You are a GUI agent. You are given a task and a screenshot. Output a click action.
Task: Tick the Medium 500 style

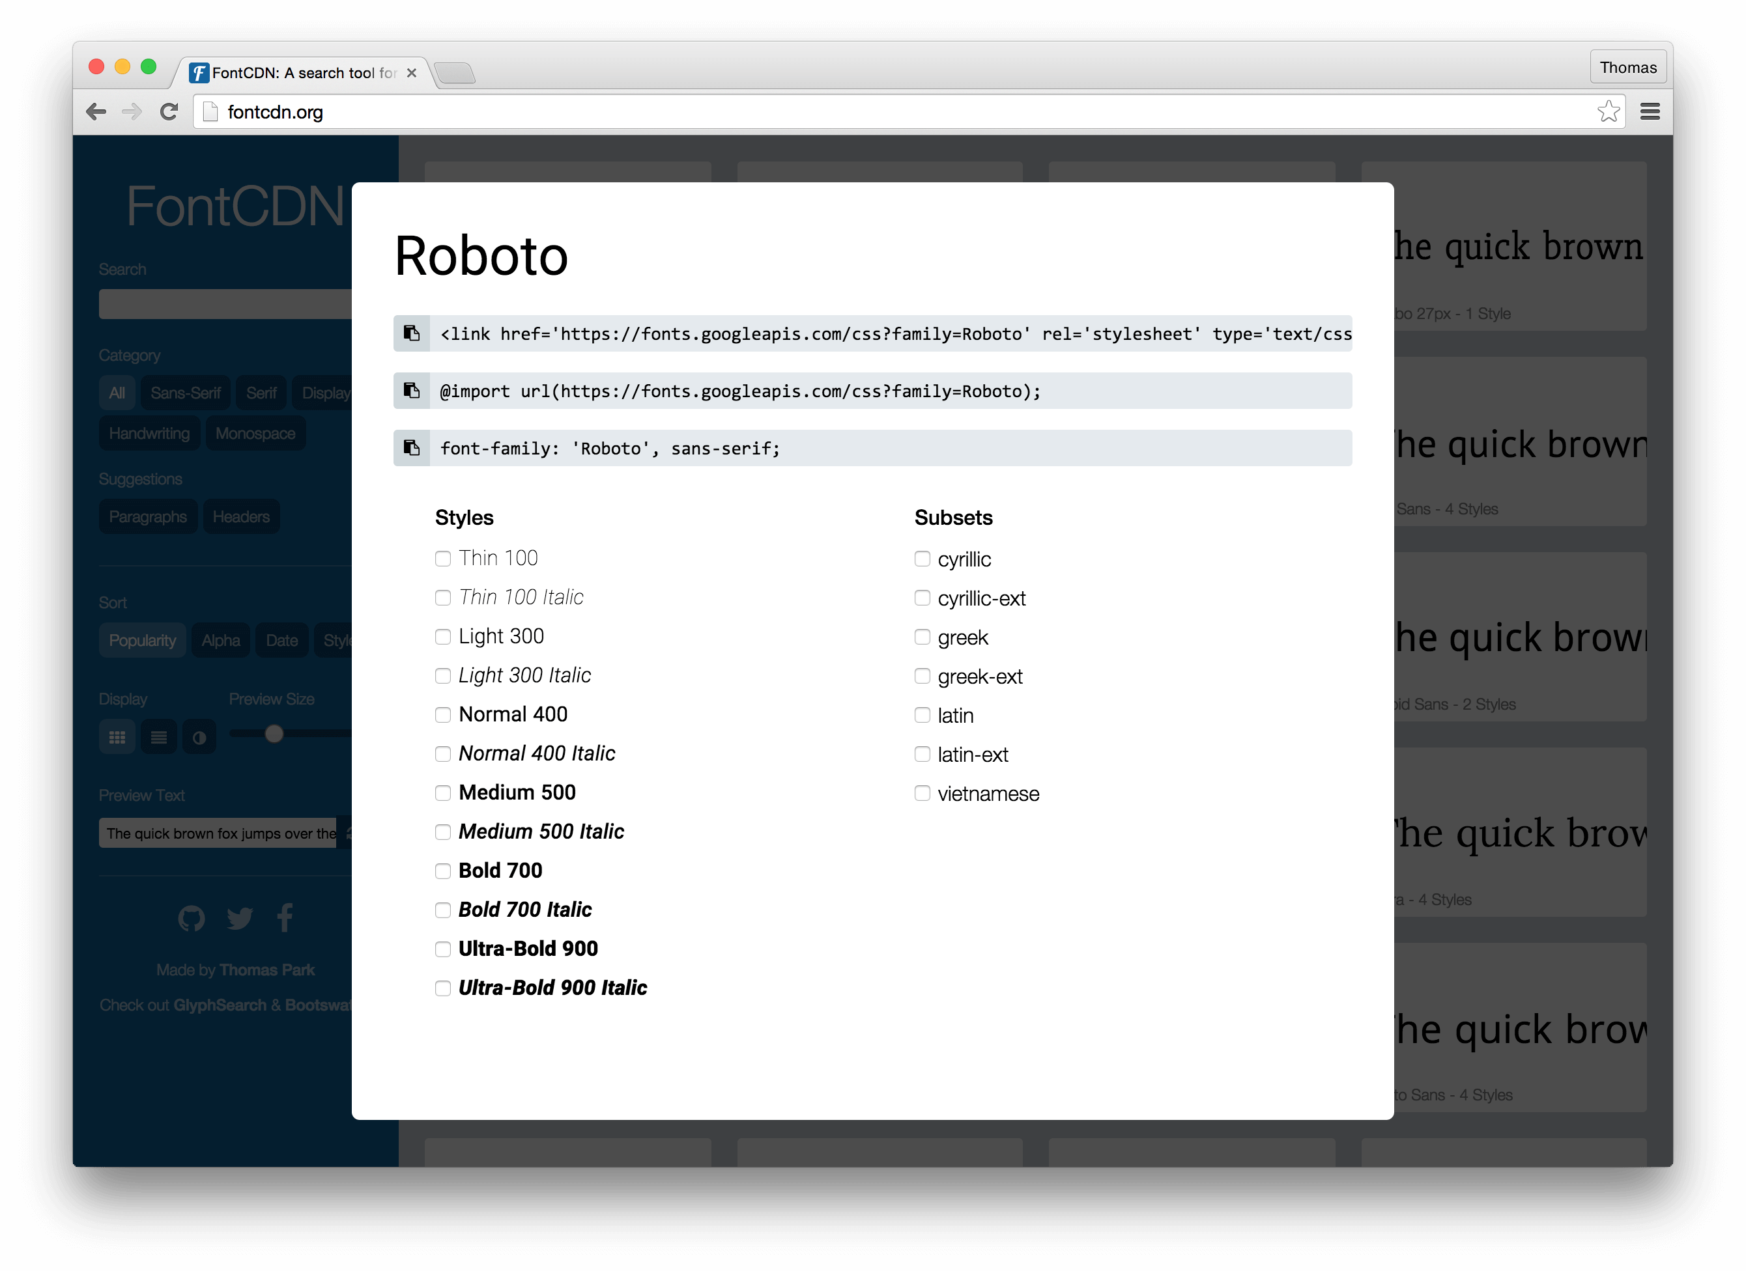[442, 793]
